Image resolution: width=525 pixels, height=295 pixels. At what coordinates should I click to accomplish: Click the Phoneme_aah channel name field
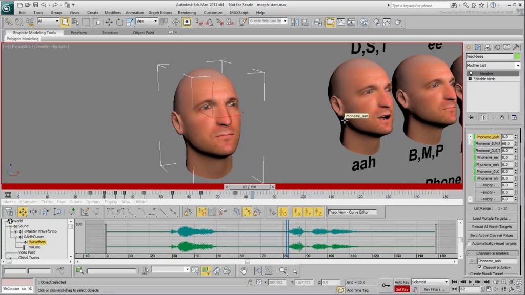click(x=497, y=261)
